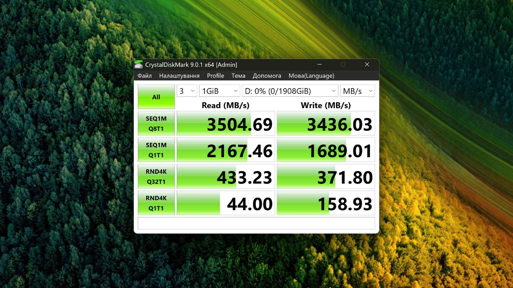Click the RND4K Q32T1 read result 433.23

(x=226, y=176)
